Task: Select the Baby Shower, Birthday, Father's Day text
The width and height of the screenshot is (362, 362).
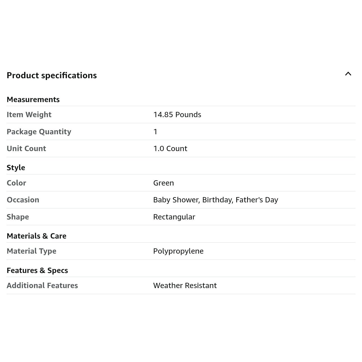Action: (x=215, y=200)
